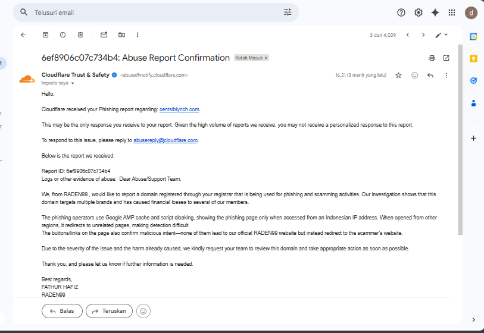Image resolution: width=484 pixels, height=333 pixels.
Task: Open Google apps grid
Action: tap(452, 12)
